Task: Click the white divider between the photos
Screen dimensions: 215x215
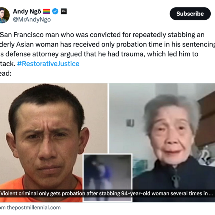Action: click(x=108, y=118)
